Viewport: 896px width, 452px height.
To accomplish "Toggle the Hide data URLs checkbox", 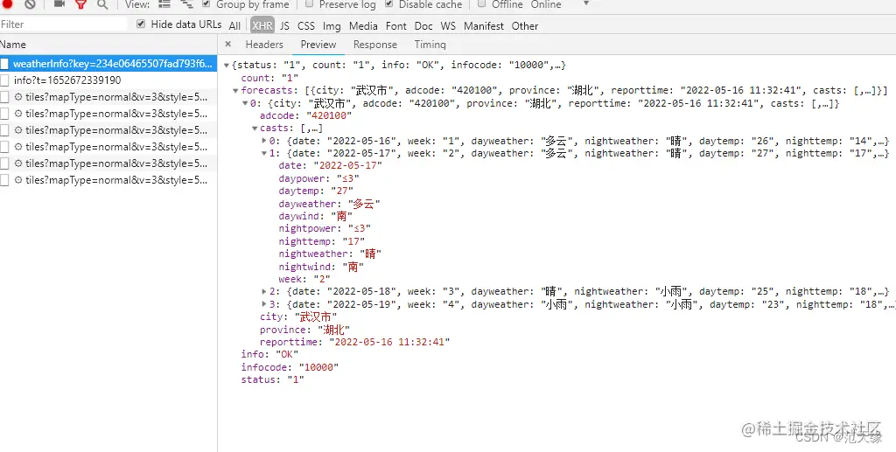I will [141, 24].
